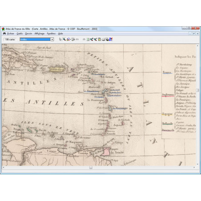Click the Atlas de France title bar icon
The width and height of the screenshot is (201, 201).
click(x=3, y=29)
